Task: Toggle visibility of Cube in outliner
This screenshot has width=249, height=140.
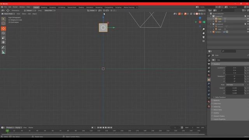Action: pyautogui.click(x=248, y=19)
